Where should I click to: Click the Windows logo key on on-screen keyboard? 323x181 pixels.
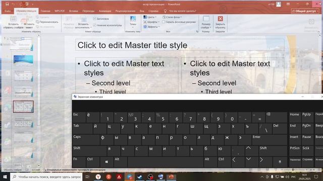click(106, 162)
